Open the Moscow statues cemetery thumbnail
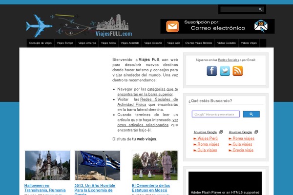Viewport: 293px width, 195px height. click(155, 165)
